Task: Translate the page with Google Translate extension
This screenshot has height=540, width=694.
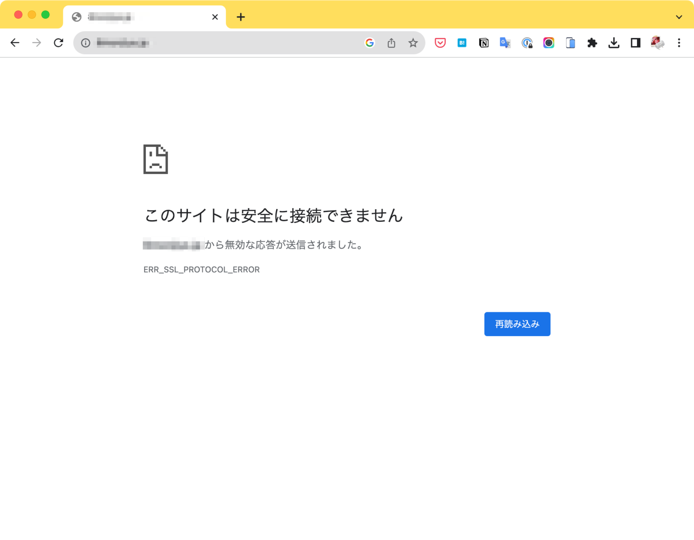Action: [x=505, y=42]
